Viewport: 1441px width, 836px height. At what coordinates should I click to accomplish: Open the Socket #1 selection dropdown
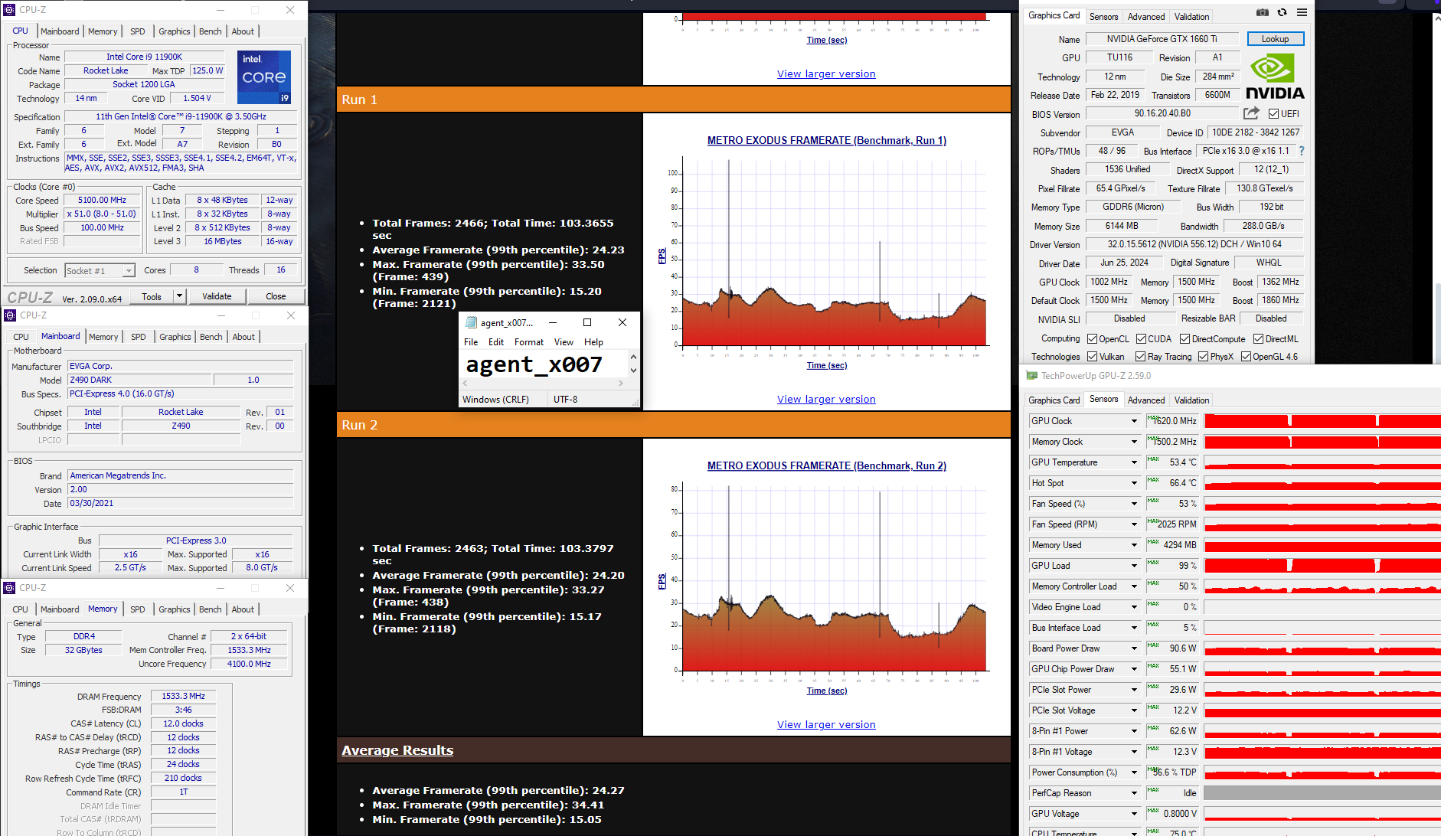(129, 270)
